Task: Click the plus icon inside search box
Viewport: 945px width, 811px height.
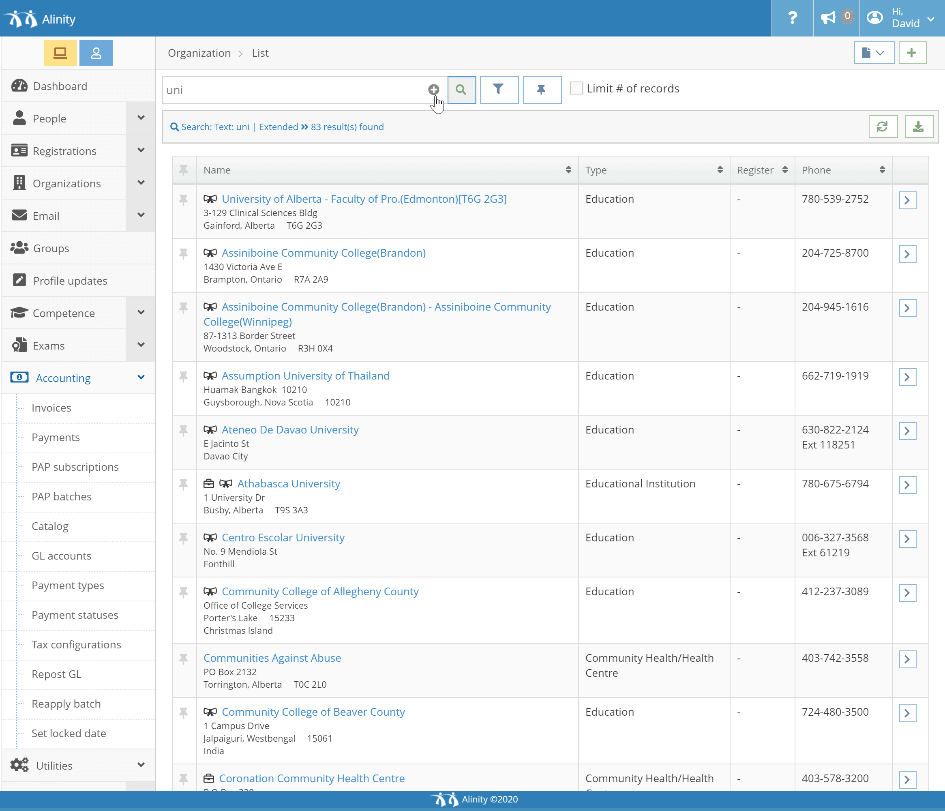Action: [x=433, y=89]
